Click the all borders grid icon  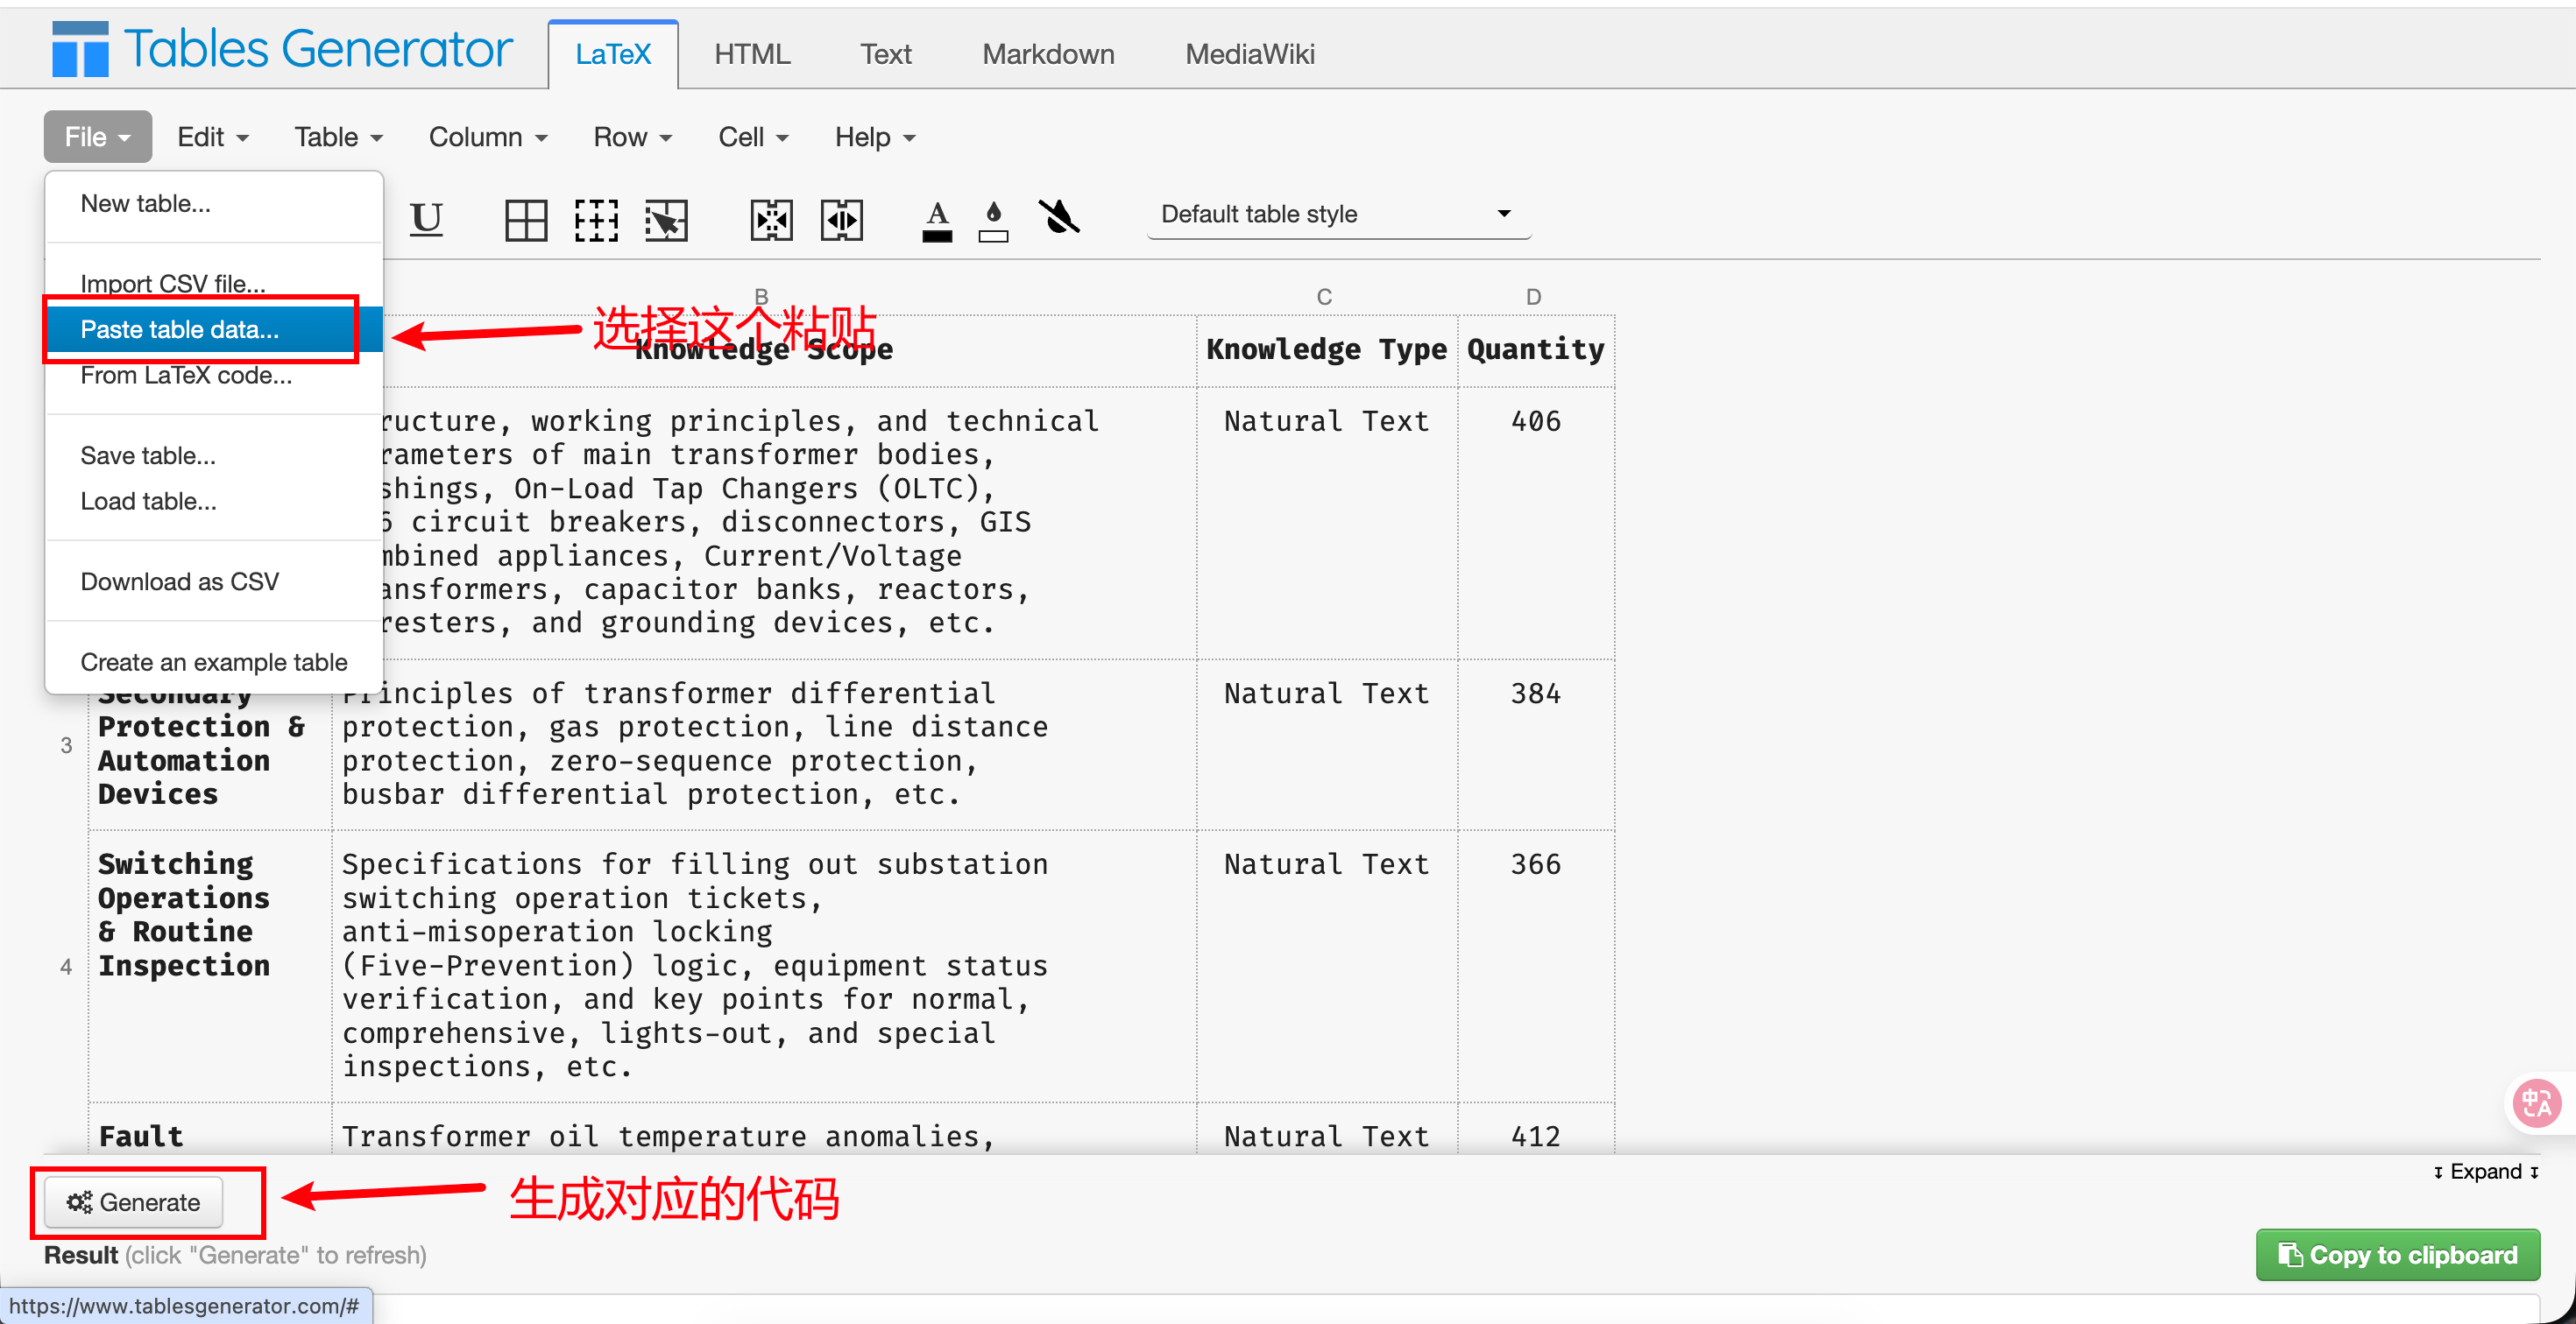click(525, 220)
